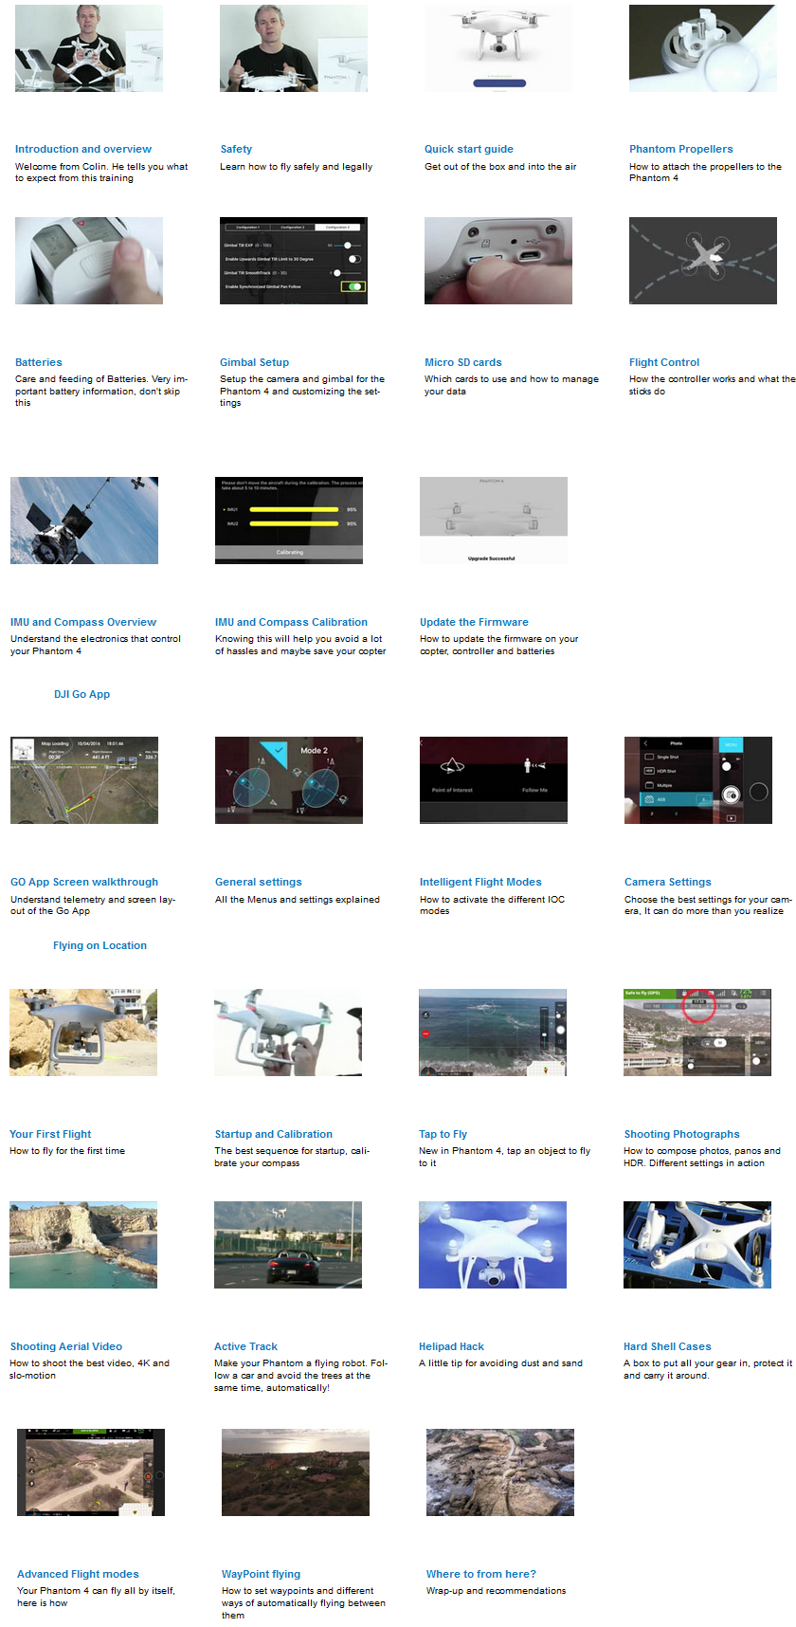Open the Gimbal Setup link
Viewport: 796px width, 1627px height.
[255, 362]
